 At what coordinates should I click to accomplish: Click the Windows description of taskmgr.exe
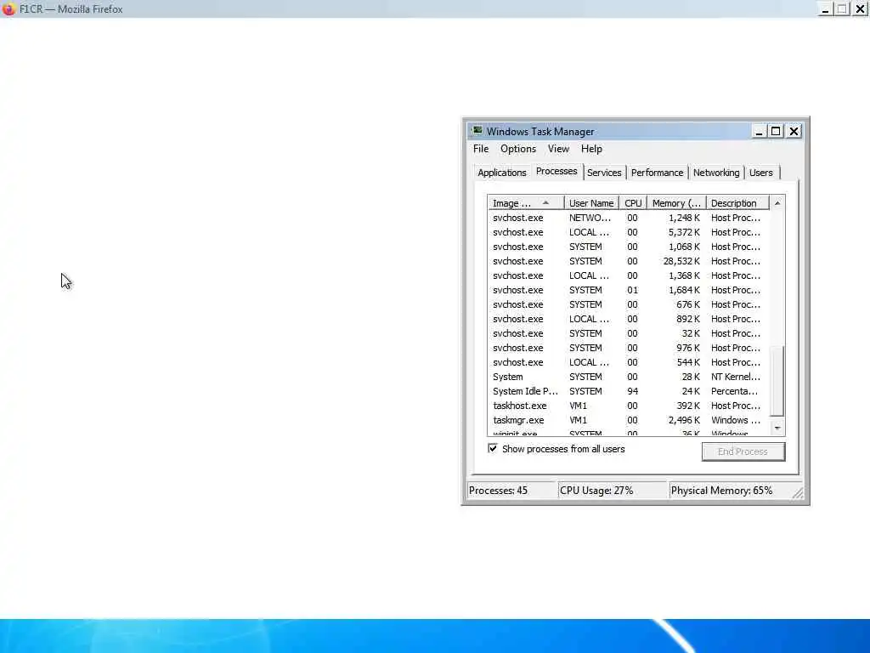pos(736,420)
